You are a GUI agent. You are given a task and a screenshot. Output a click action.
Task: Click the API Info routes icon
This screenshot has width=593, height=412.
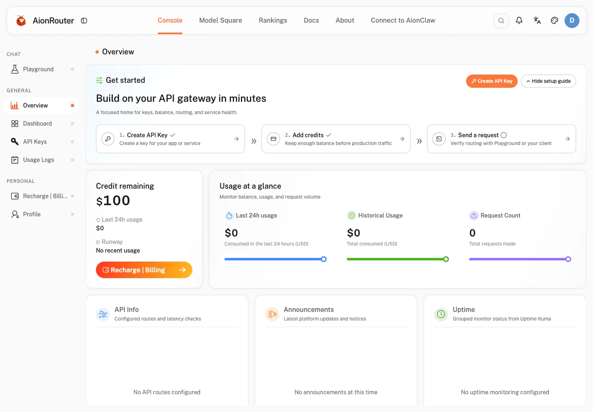tap(103, 314)
